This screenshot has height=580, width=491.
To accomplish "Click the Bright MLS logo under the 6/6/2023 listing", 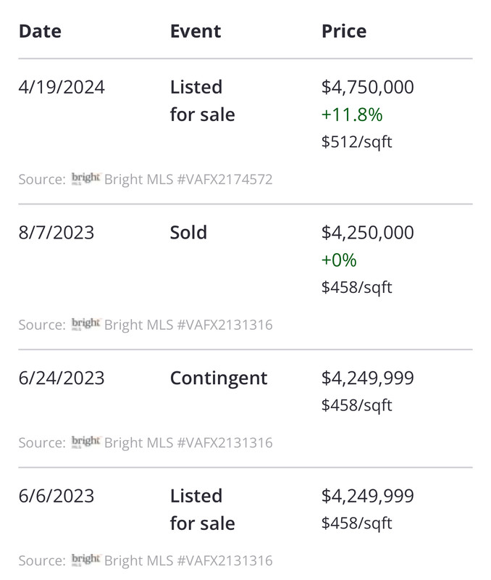I will [x=85, y=560].
